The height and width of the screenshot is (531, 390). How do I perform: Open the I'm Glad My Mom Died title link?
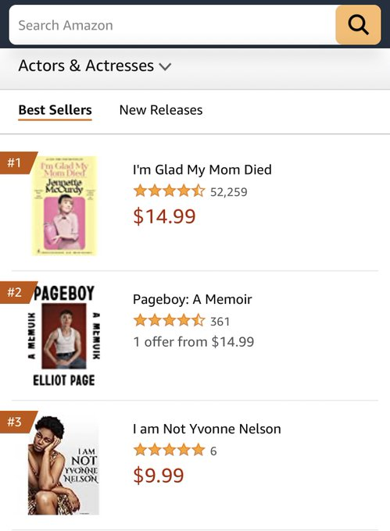(x=202, y=169)
